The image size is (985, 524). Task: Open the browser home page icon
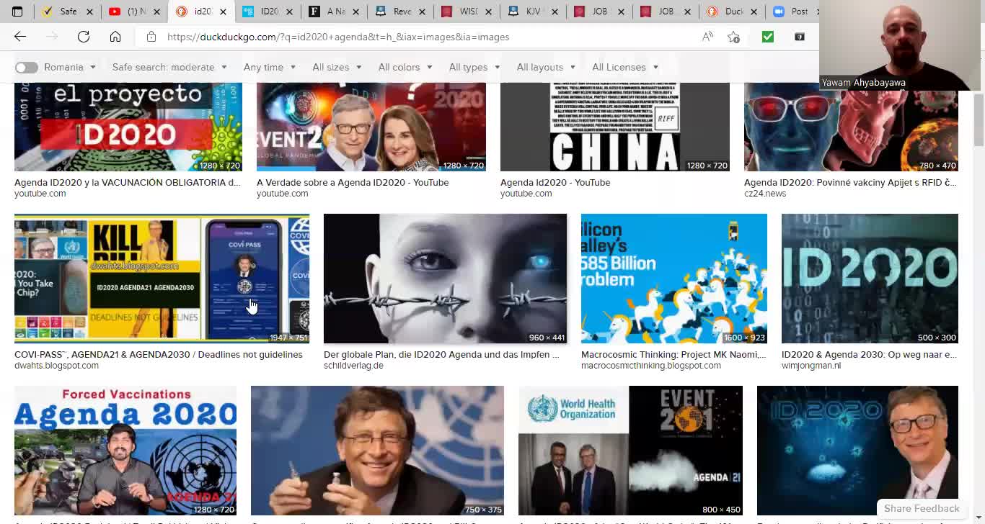tap(115, 37)
